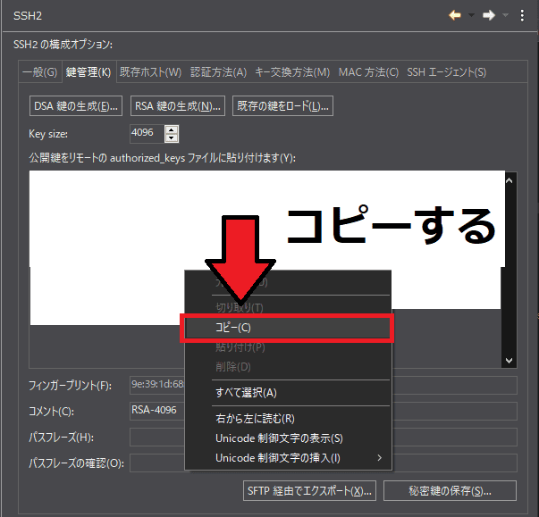Click the public key scrollbar up arrow
539x517 pixels.
coord(510,179)
